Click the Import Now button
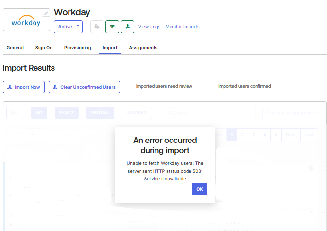Viewport: 327px width, 231px height. point(24,87)
